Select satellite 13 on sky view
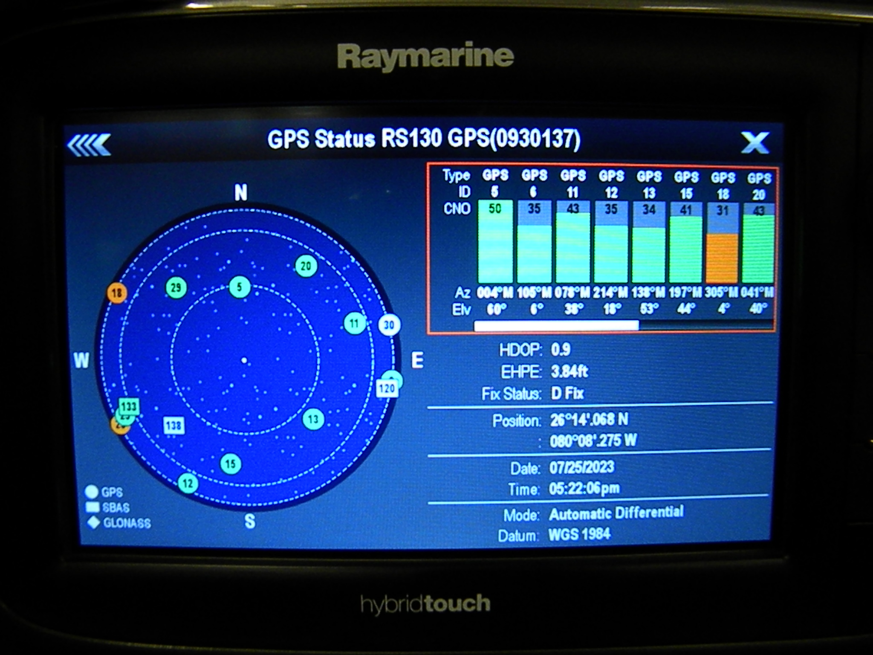The width and height of the screenshot is (873, 655). 313,419
